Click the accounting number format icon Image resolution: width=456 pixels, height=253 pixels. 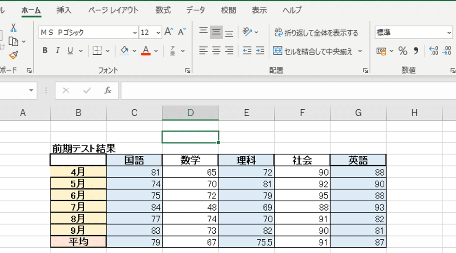pos(381,51)
